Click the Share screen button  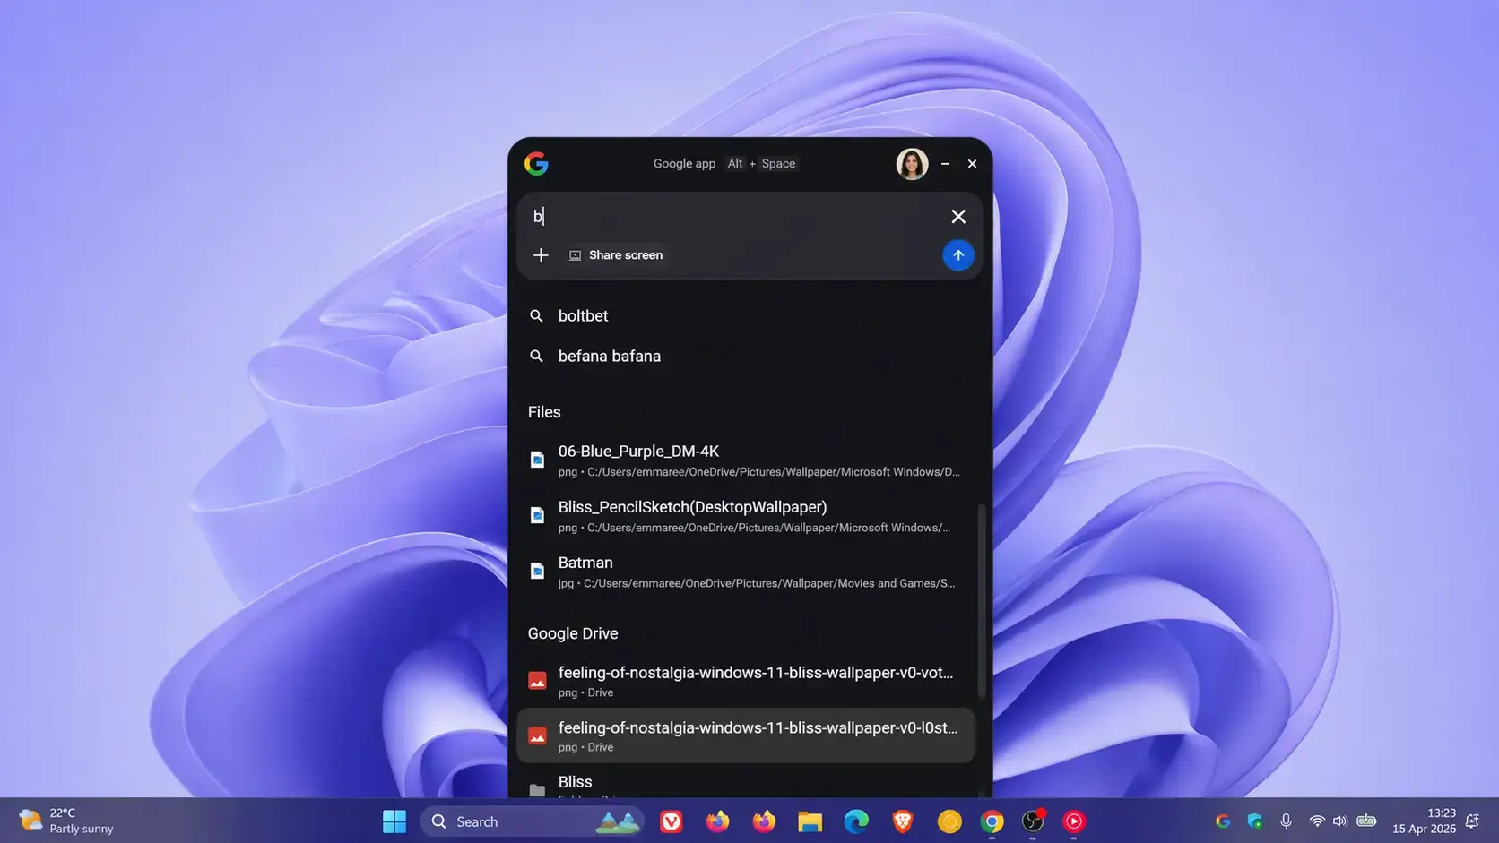(x=616, y=255)
